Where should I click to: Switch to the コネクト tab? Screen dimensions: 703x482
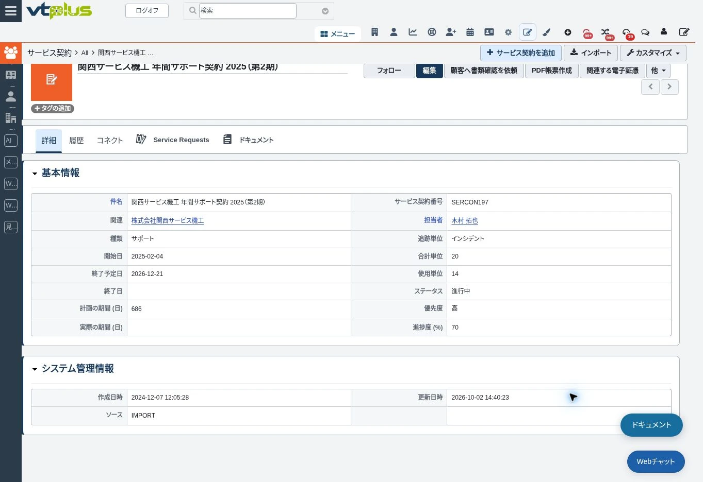point(110,141)
